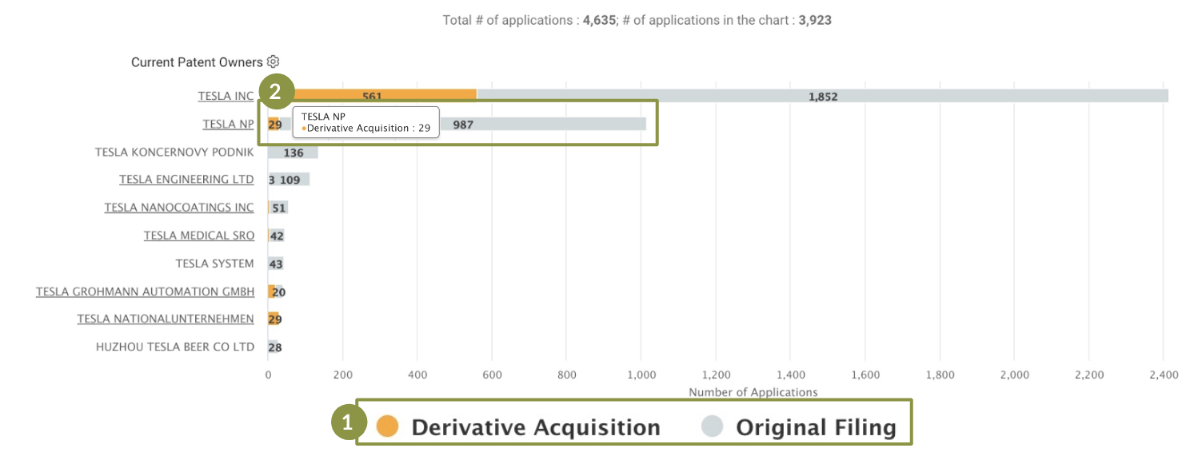Select TESLA INC orange bar showing 561
This screenshot has width=1198, height=460.
click(x=372, y=96)
